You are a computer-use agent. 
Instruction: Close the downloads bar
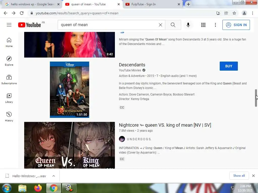tap(253, 176)
